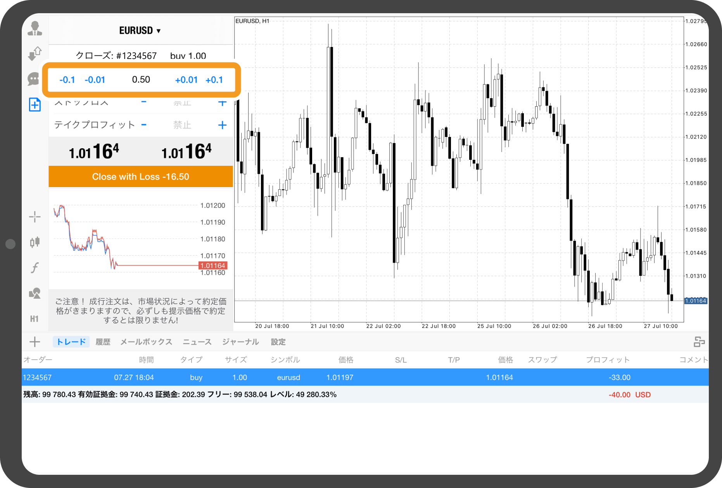Viewport: 722px width, 488px height.
Task: Increase take profit with plus button
Action: click(x=222, y=125)
